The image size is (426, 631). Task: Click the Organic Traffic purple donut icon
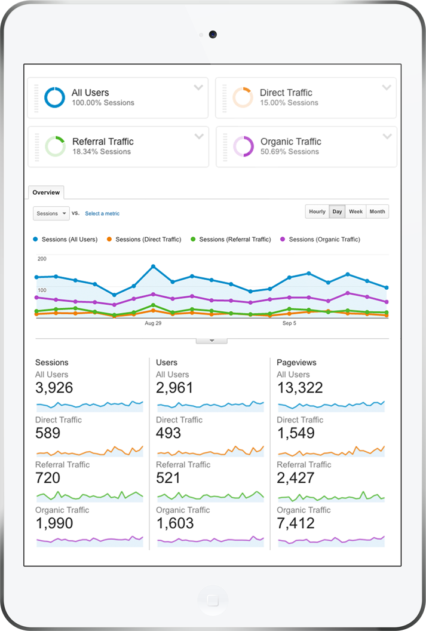(243, 146)
